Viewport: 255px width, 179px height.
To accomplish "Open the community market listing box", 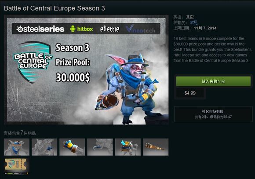I will click(213, 114).
